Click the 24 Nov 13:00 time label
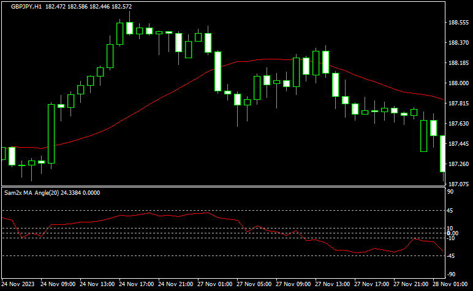This screenshot has width=473, height=291. point(97,284)
